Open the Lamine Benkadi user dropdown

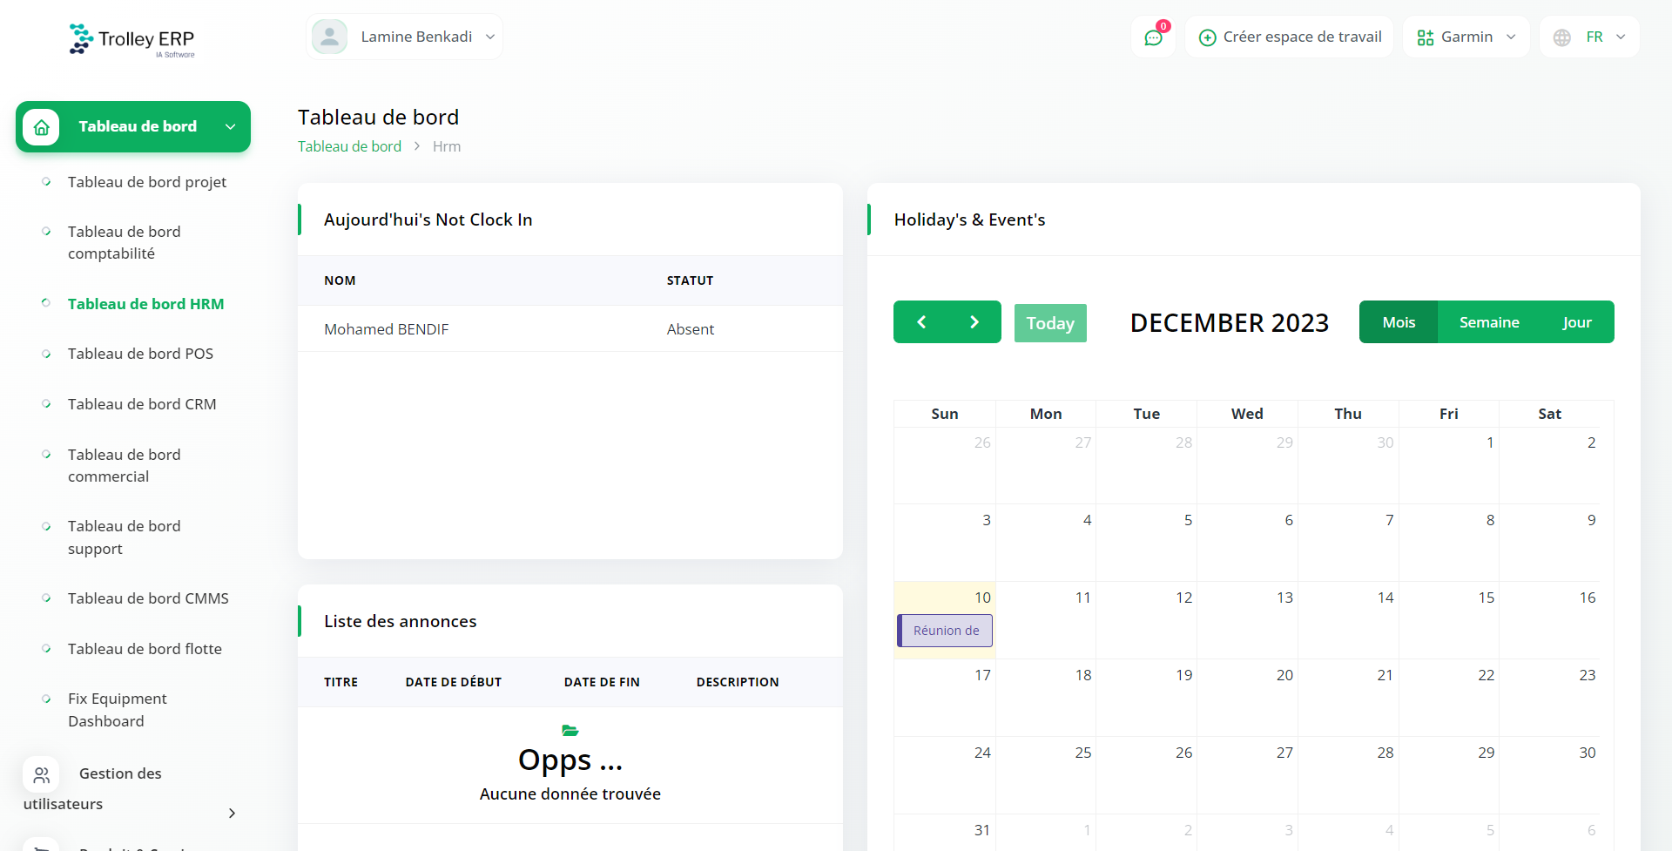pos(416,37)
